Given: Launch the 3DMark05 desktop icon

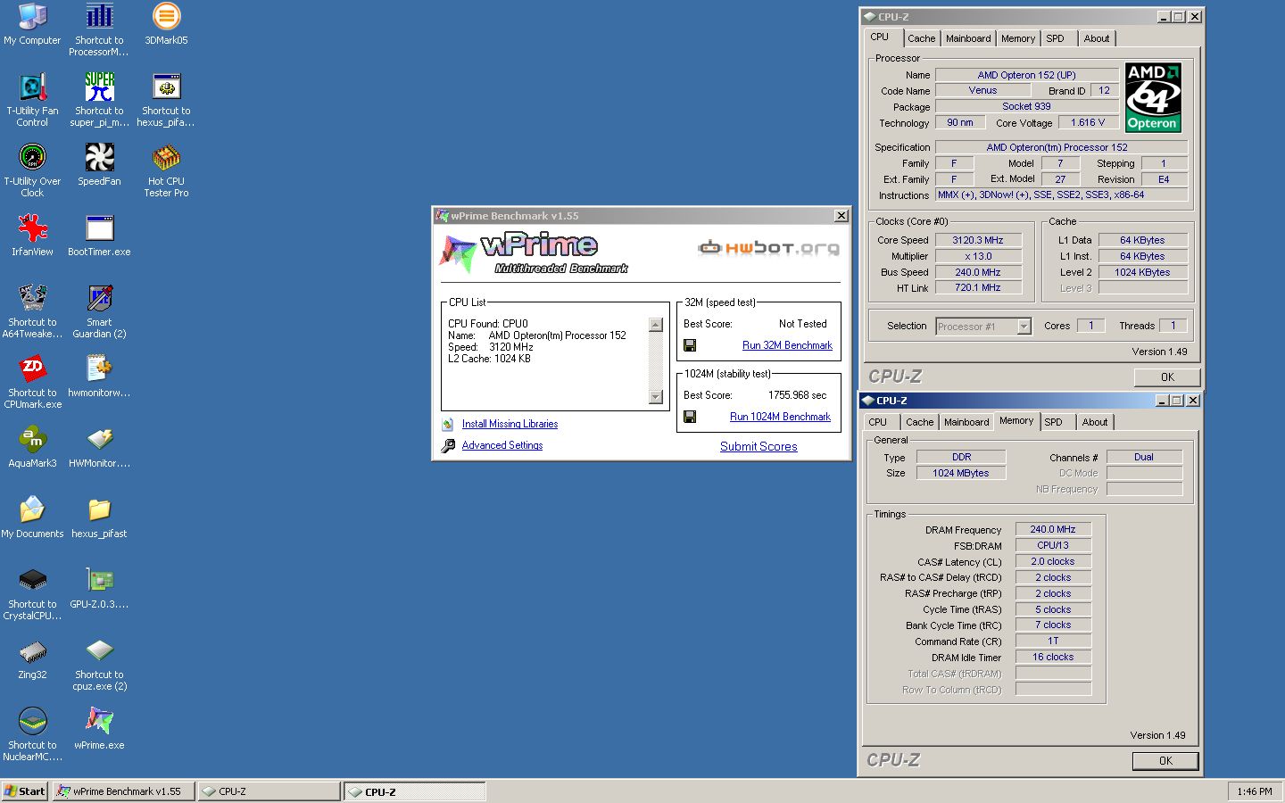Looking at the screenshot, I should click(x=166, y=16).
